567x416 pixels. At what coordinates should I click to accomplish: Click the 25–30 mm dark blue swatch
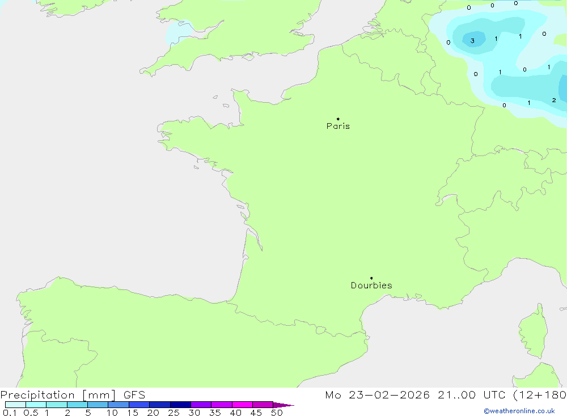(180, 405)
